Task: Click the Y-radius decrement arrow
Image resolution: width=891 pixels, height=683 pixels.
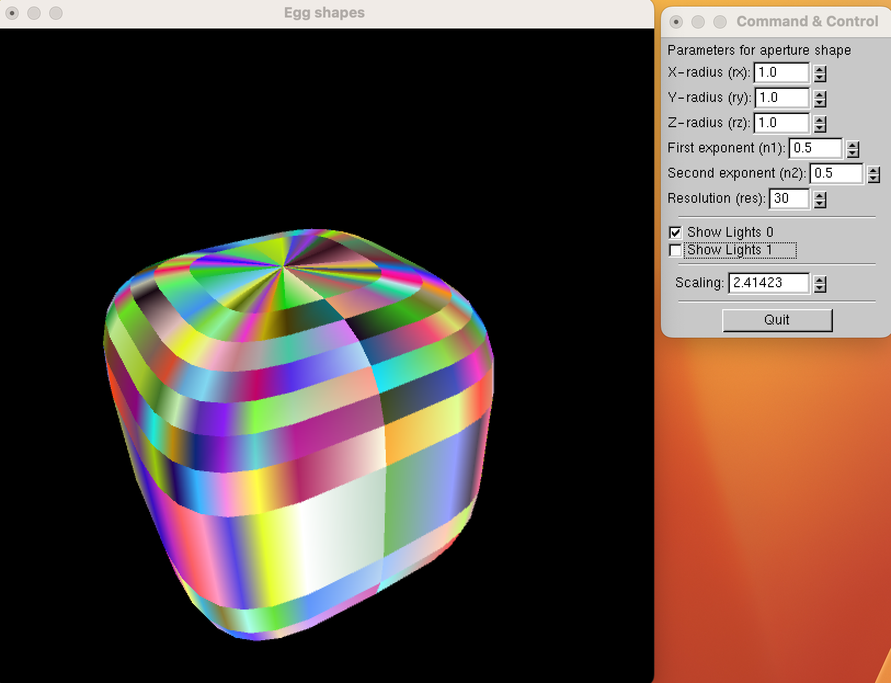Action: pos(820,103)
